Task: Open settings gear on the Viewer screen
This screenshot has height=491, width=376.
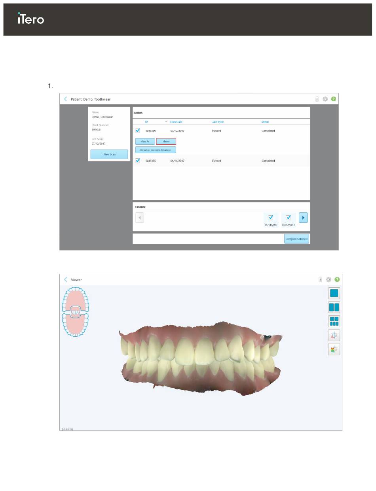Action: pyautogui.click(x=329, y=279)
